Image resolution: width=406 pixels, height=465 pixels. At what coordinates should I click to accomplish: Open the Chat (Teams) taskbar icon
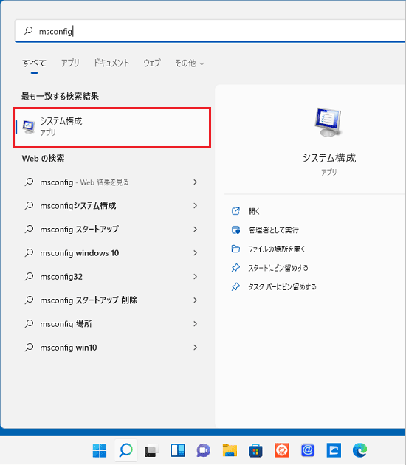point(204,451)
